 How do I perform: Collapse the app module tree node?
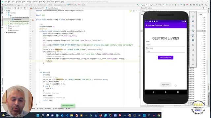pos(5,11)
